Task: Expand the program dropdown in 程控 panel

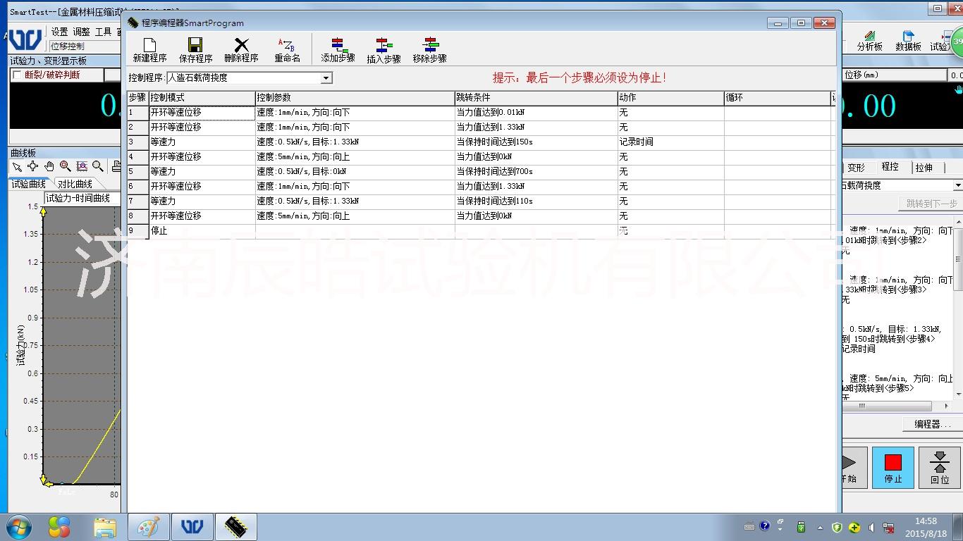Action: point(957,185)
